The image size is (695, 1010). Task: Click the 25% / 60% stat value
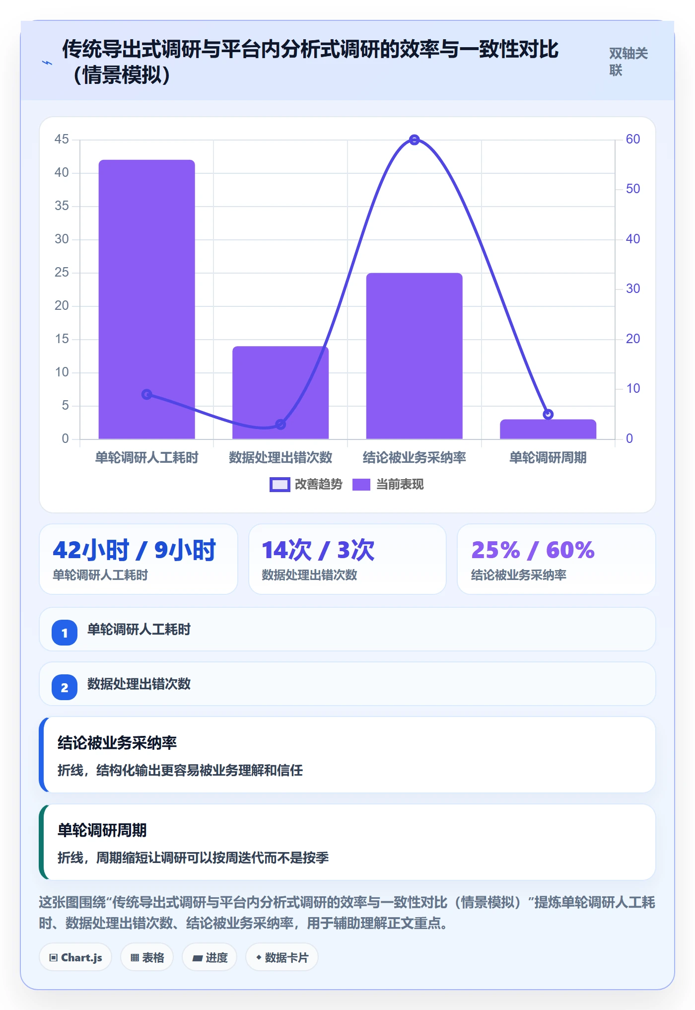[533, 550]
